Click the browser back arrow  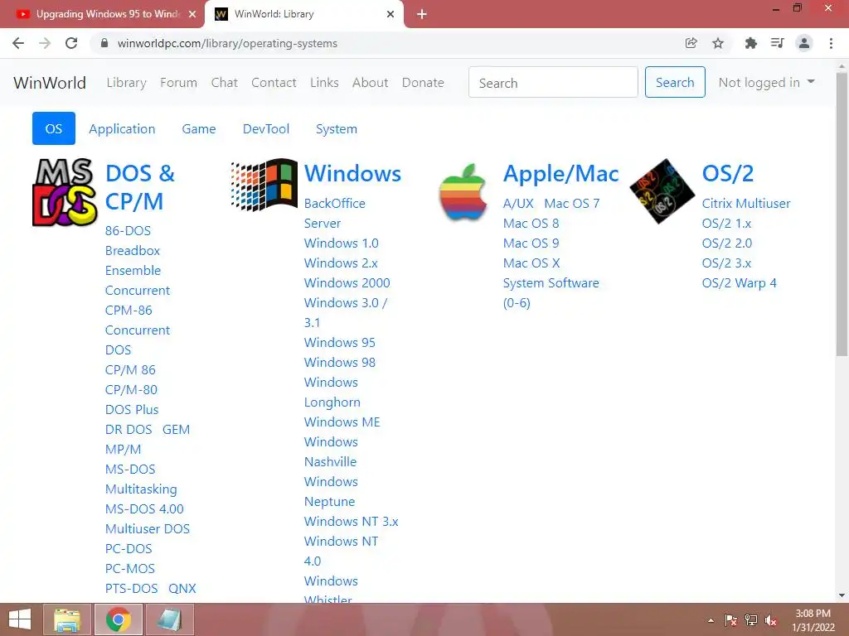click(18, 43)
